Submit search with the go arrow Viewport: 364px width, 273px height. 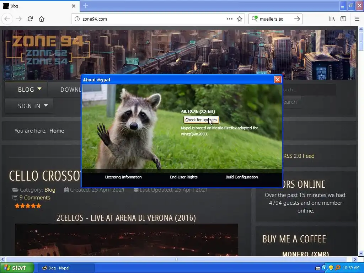[x=297, y=19]
